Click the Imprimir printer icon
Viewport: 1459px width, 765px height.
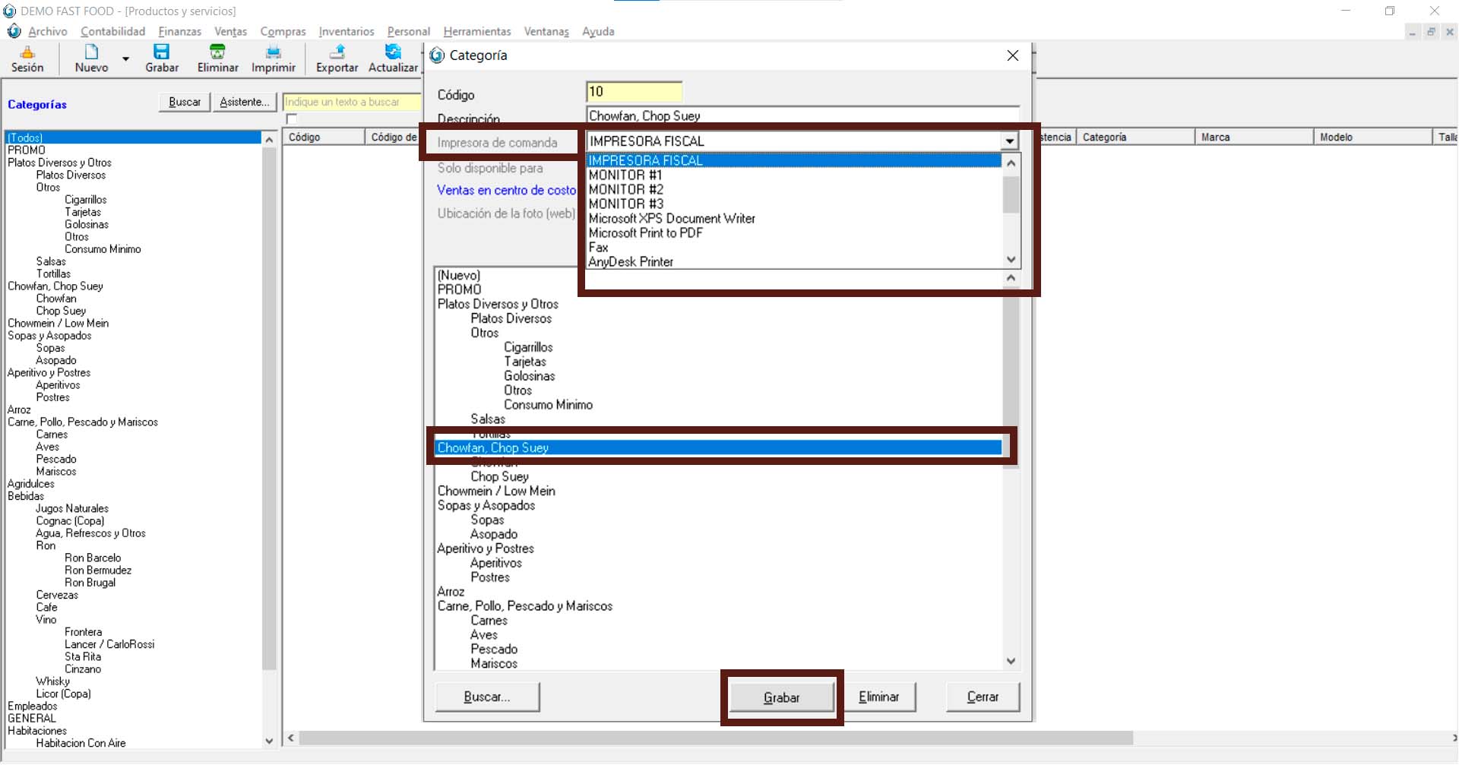(x=273, y=52)
